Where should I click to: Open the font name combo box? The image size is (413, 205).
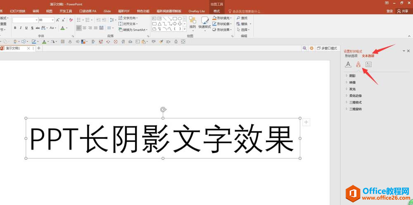(25, 20)
